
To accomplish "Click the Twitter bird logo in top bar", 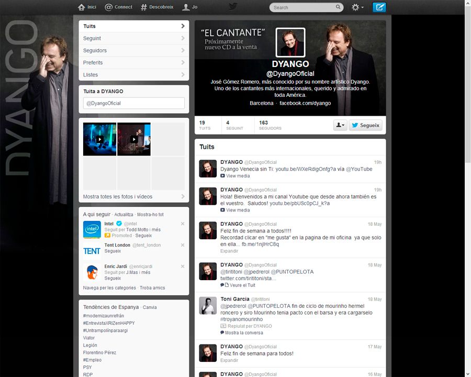I will tap(233, 7).
